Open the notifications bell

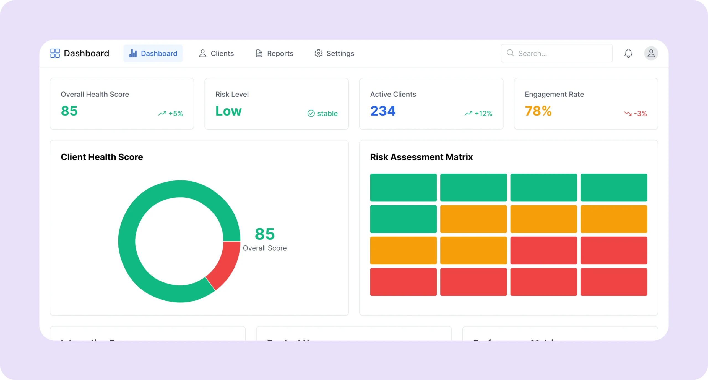pyautogui.click(x=628, y=53)
